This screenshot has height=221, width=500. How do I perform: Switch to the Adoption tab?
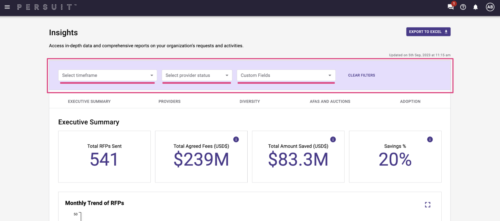(410, 101)
